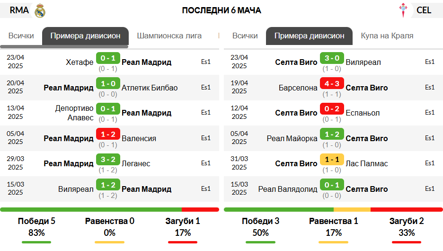Open the 3-2 Leganes score badge
The image size is (443, 251).
(108, 160)
